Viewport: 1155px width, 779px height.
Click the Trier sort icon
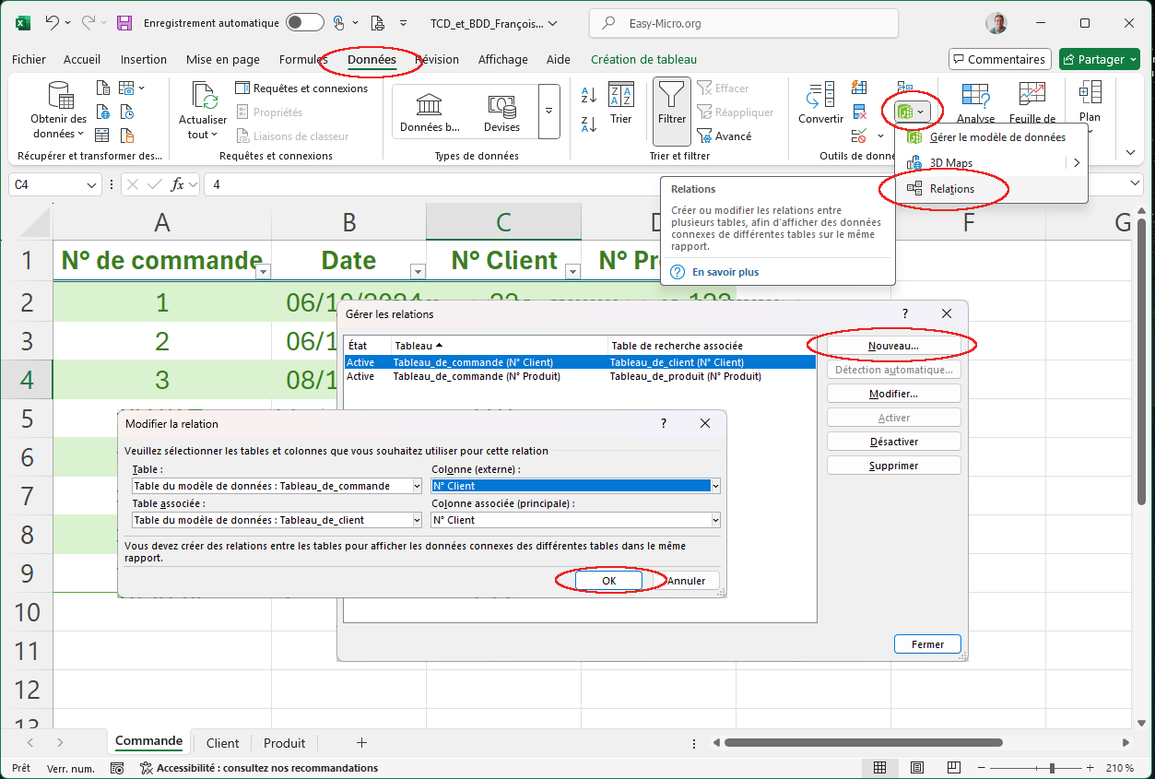tap(621, 95)
